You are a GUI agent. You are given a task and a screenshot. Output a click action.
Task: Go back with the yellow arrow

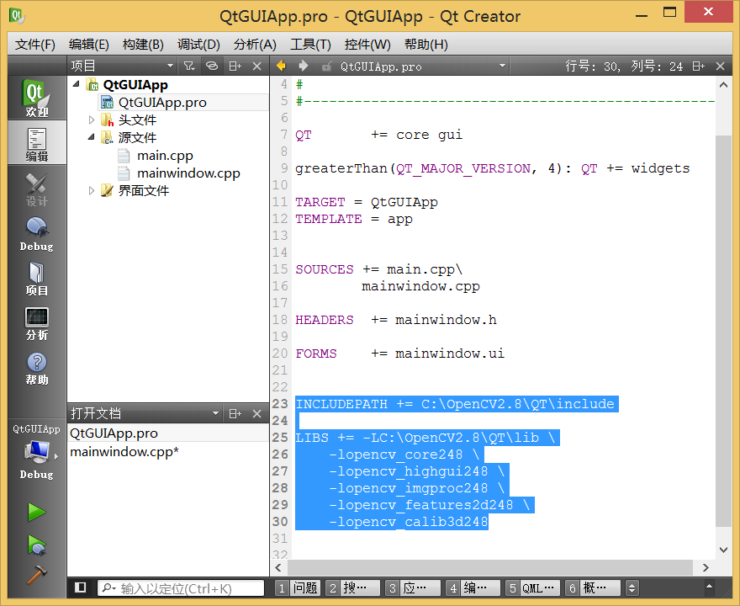pos(282,66)
